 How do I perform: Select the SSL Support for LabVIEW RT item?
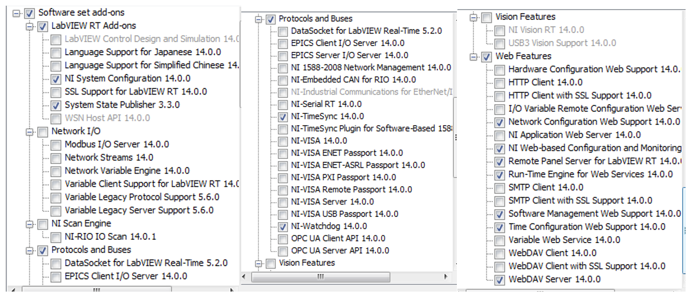point(135,92)
